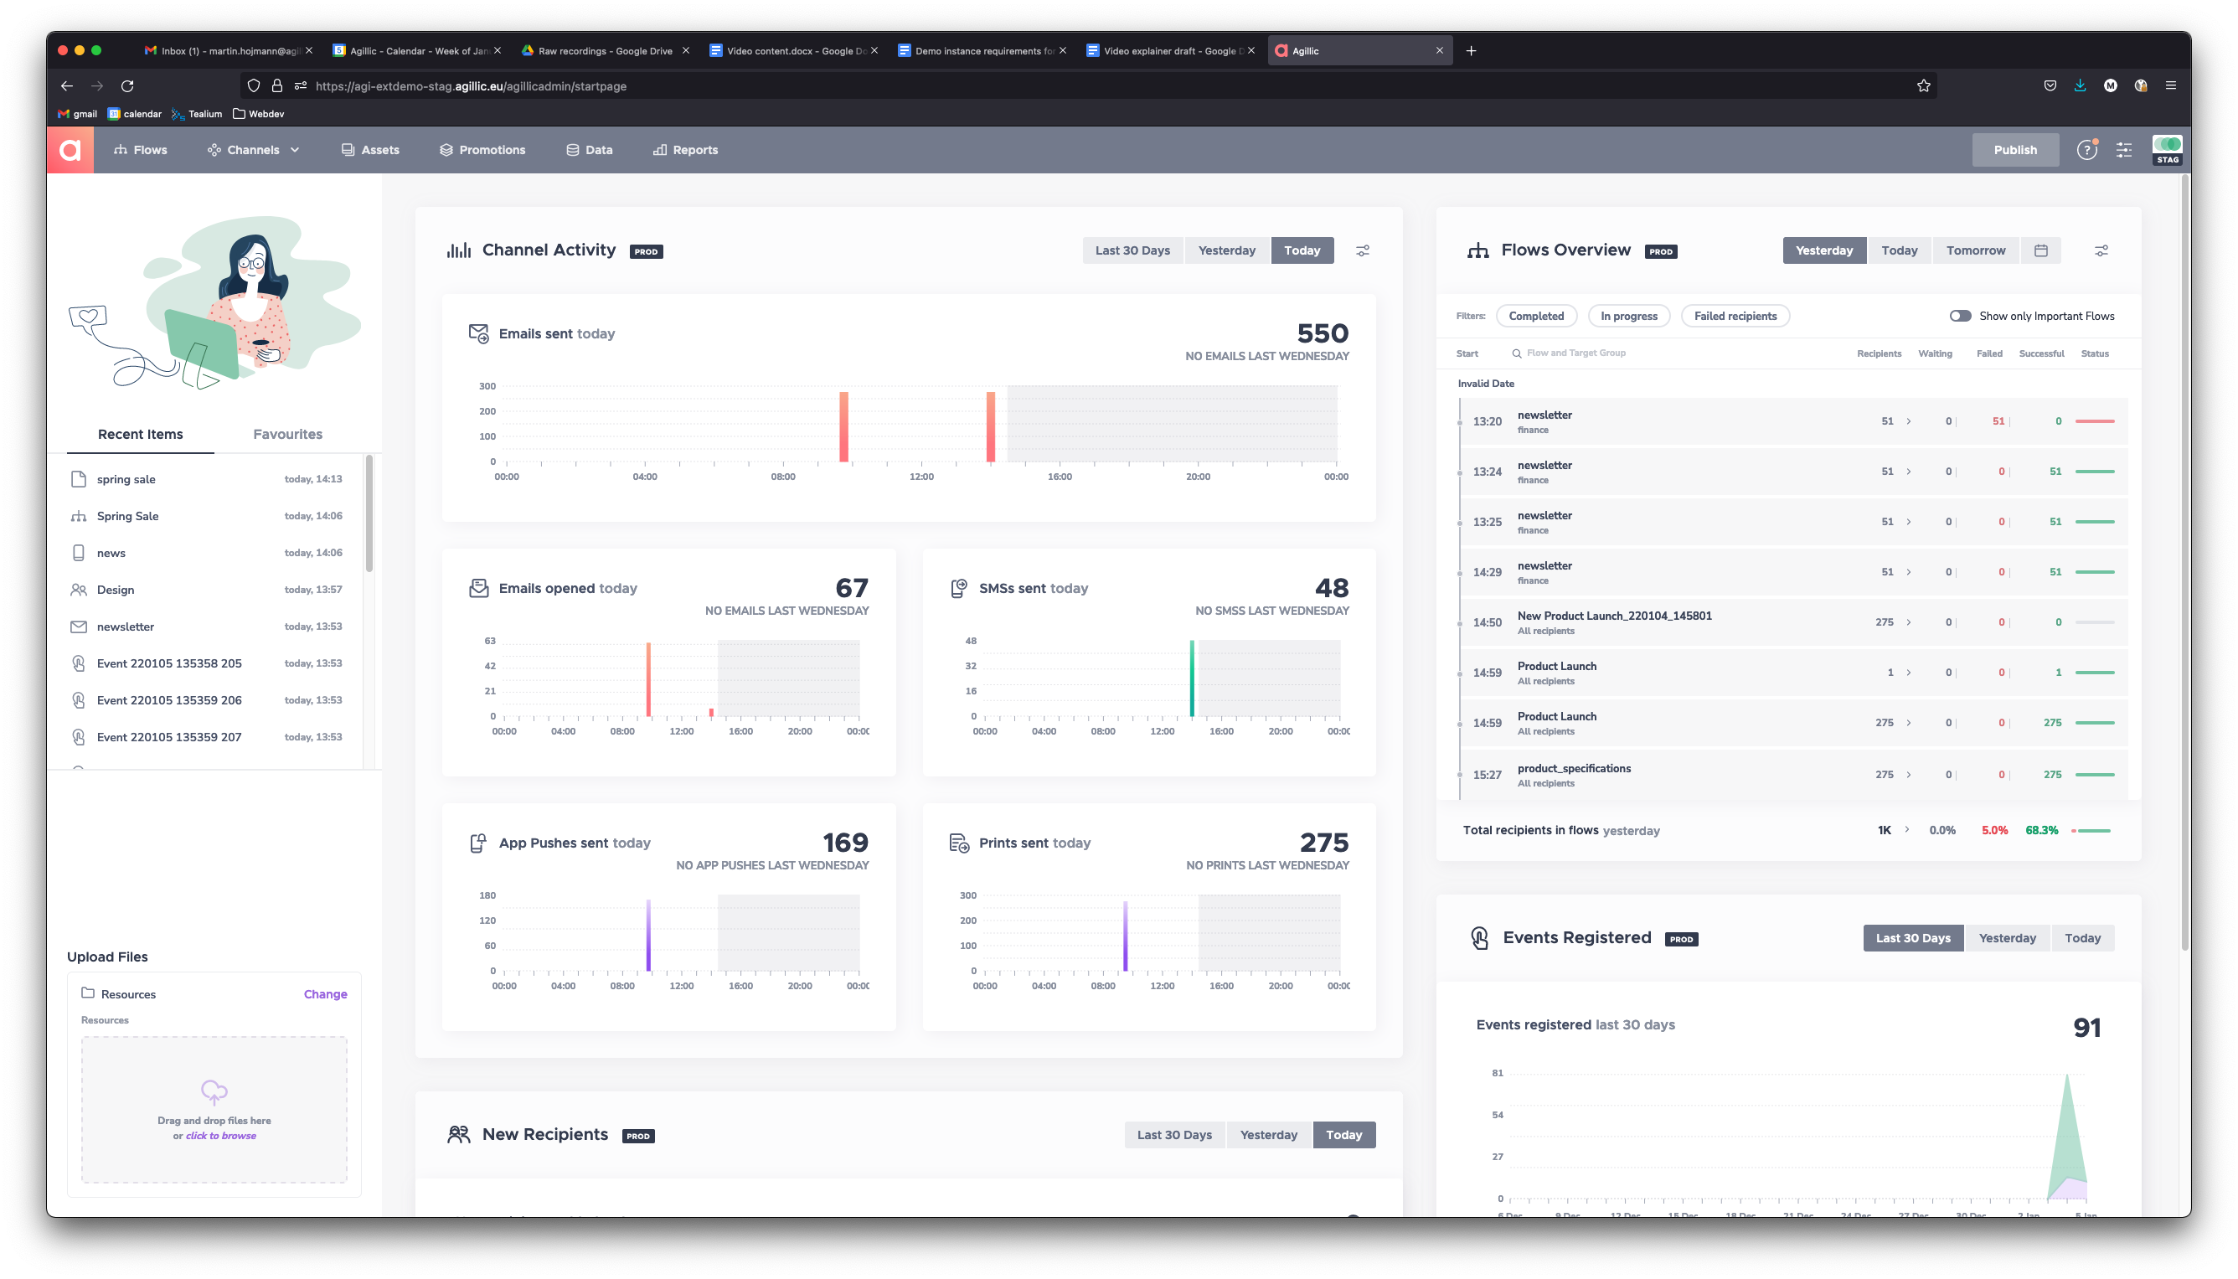Toggle Show only Important Flows switch

coord(1960,317)
